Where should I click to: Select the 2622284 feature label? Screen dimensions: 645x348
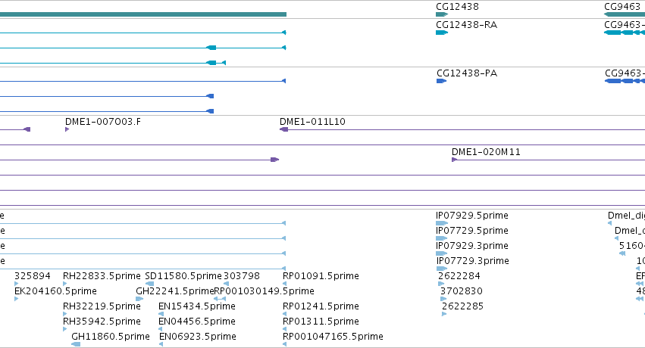point(459,276)
